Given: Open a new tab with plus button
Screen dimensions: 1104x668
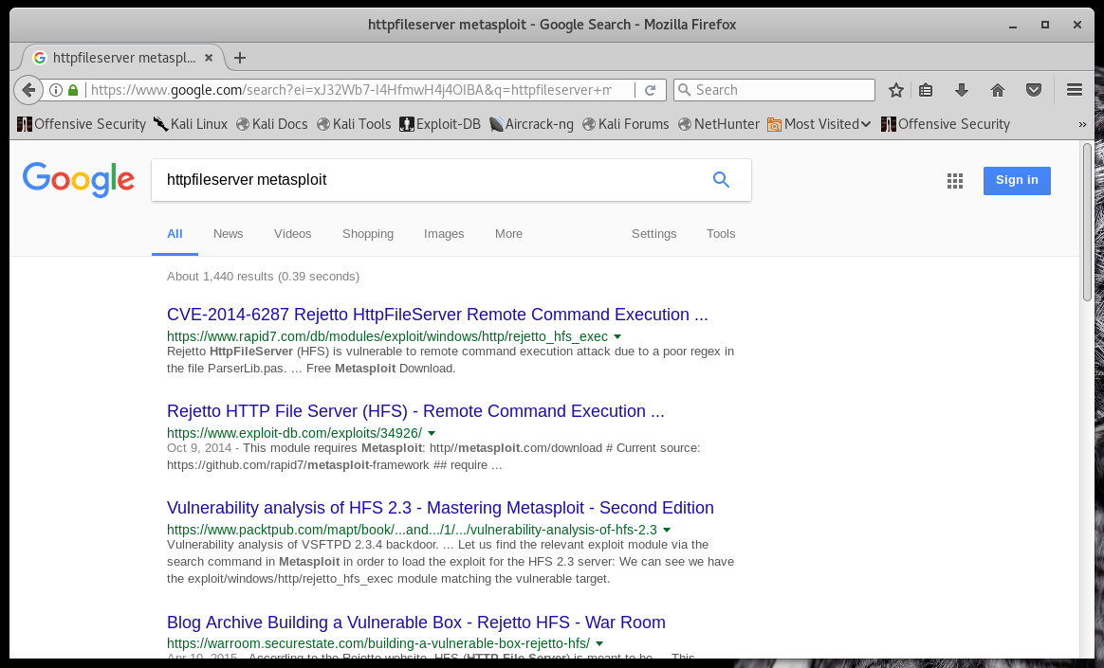Looking at the screenshot, I should (240, 58).
